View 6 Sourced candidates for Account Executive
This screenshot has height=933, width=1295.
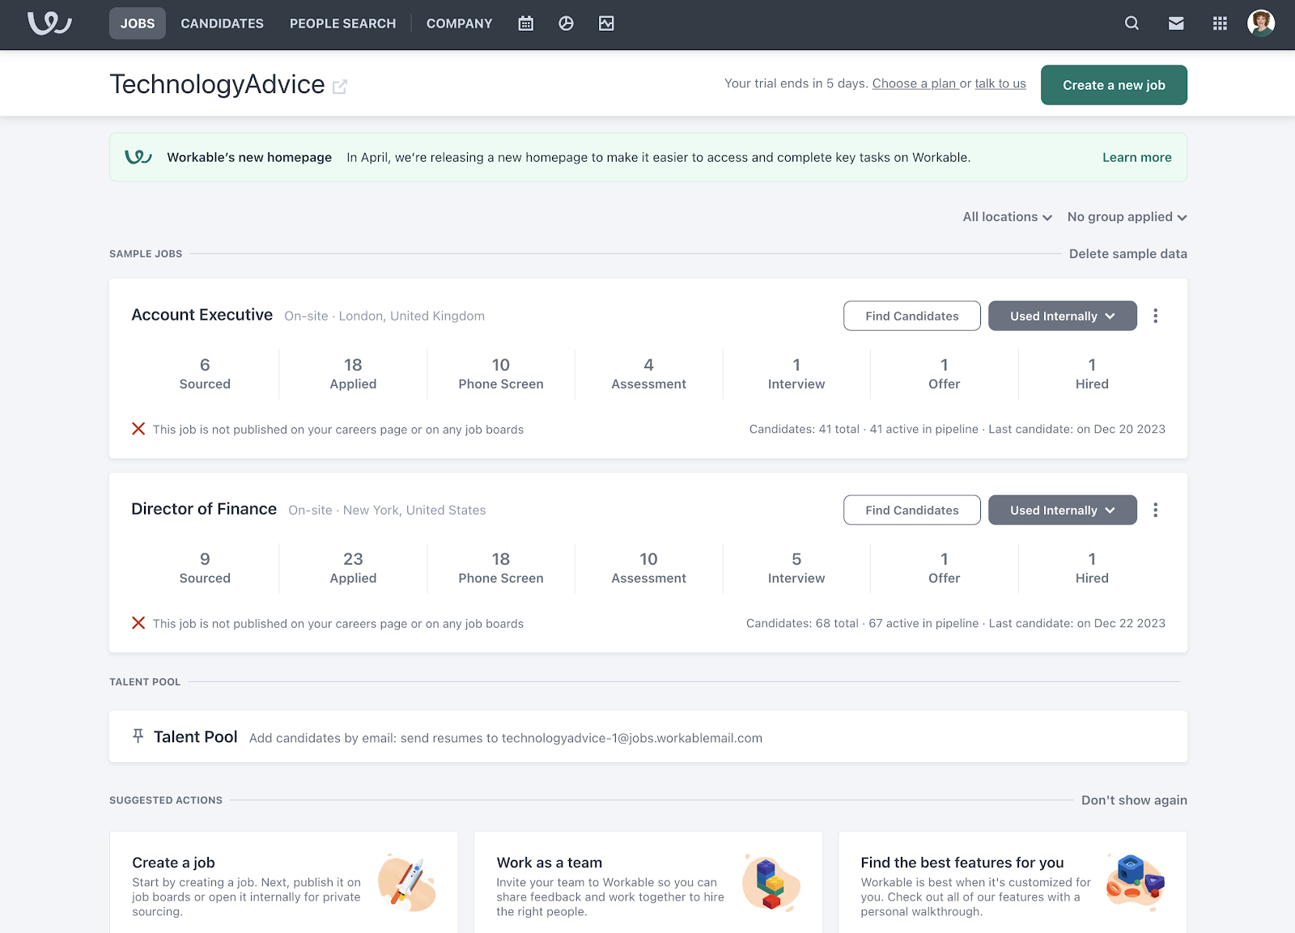click(205, 374)
